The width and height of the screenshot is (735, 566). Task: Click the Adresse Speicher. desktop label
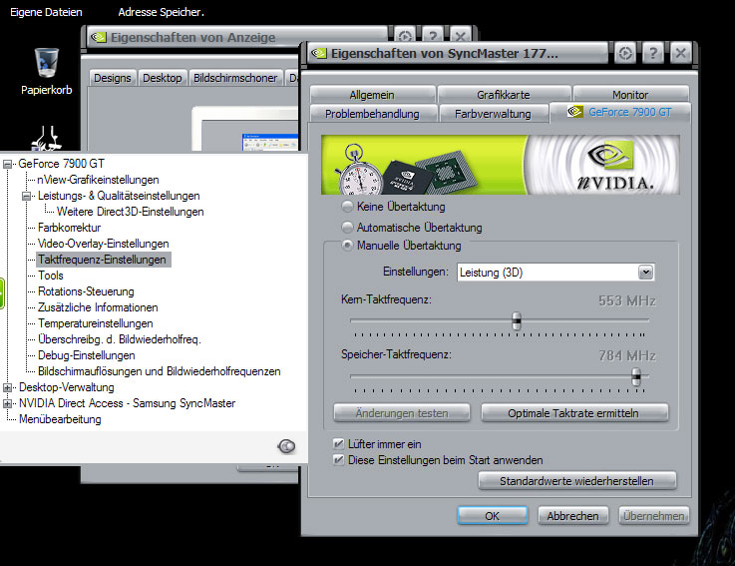pyautogui.click(x=161, y=12)
